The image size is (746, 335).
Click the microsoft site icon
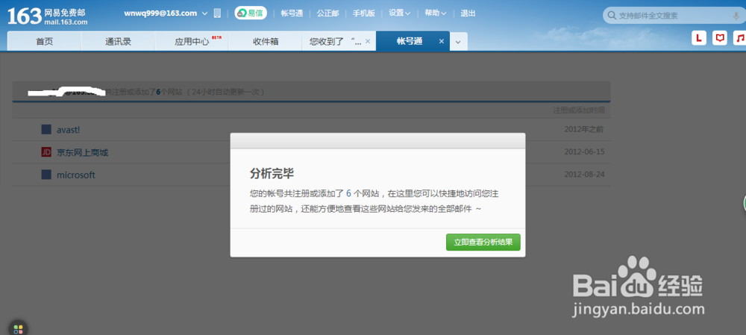click(x=46, y=175)
